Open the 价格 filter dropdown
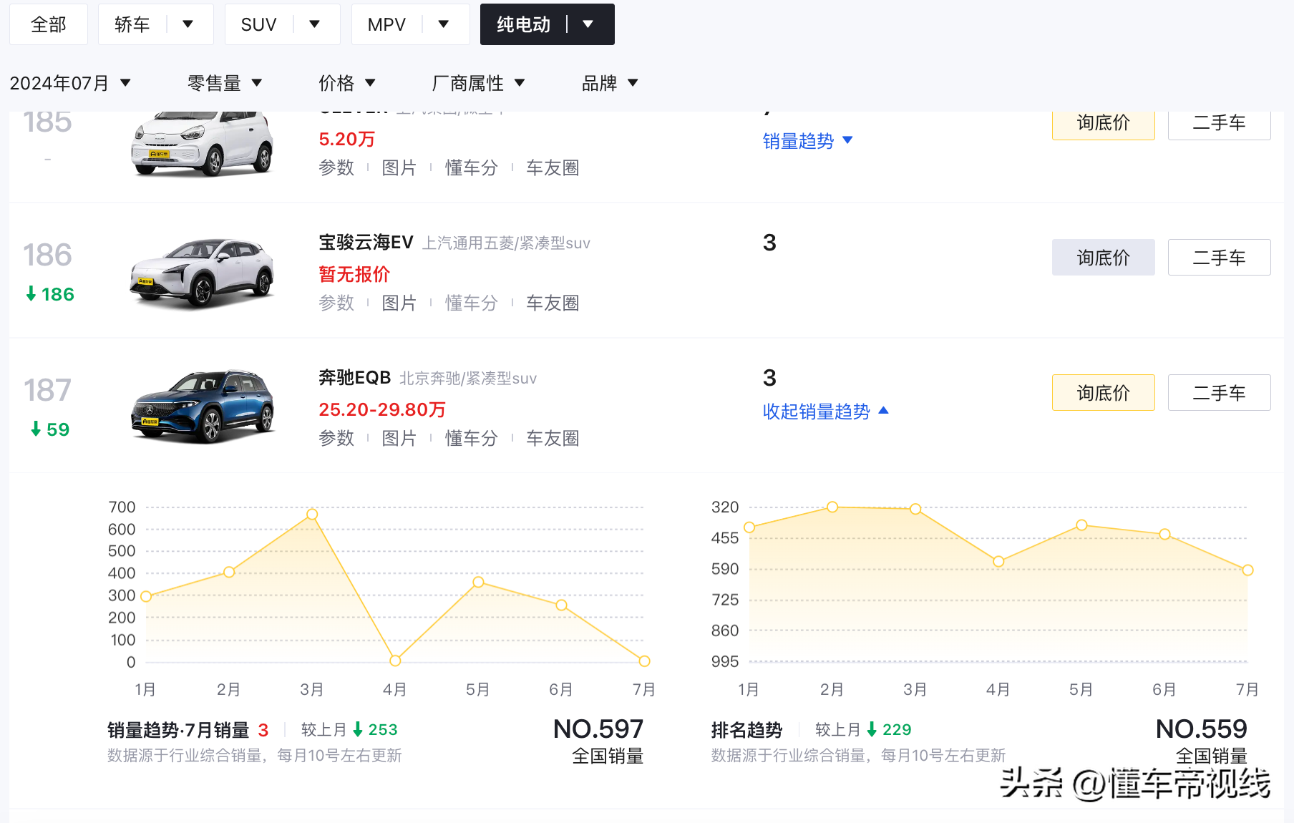 tap(347, 82)
